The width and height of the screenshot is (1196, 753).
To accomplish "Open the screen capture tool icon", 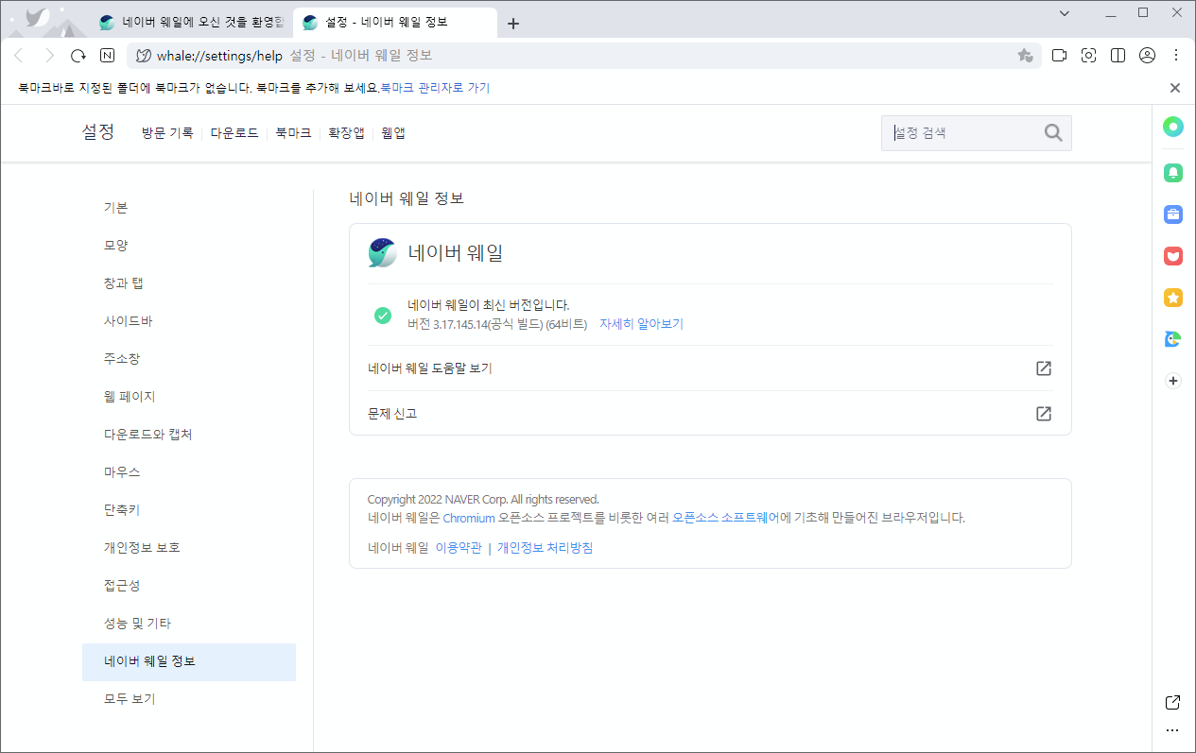I will coord(1088,56).
